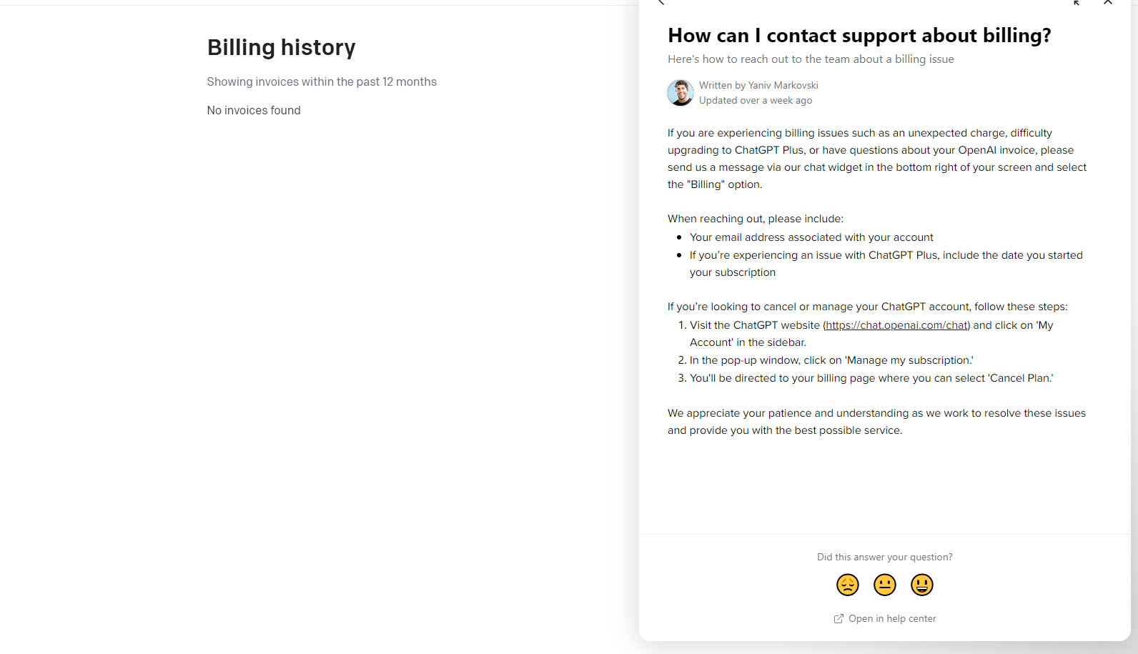This screenshot has width=1138, height=654.
Task: Click the 'No invoices found' message
Action: tap(254, 110)
